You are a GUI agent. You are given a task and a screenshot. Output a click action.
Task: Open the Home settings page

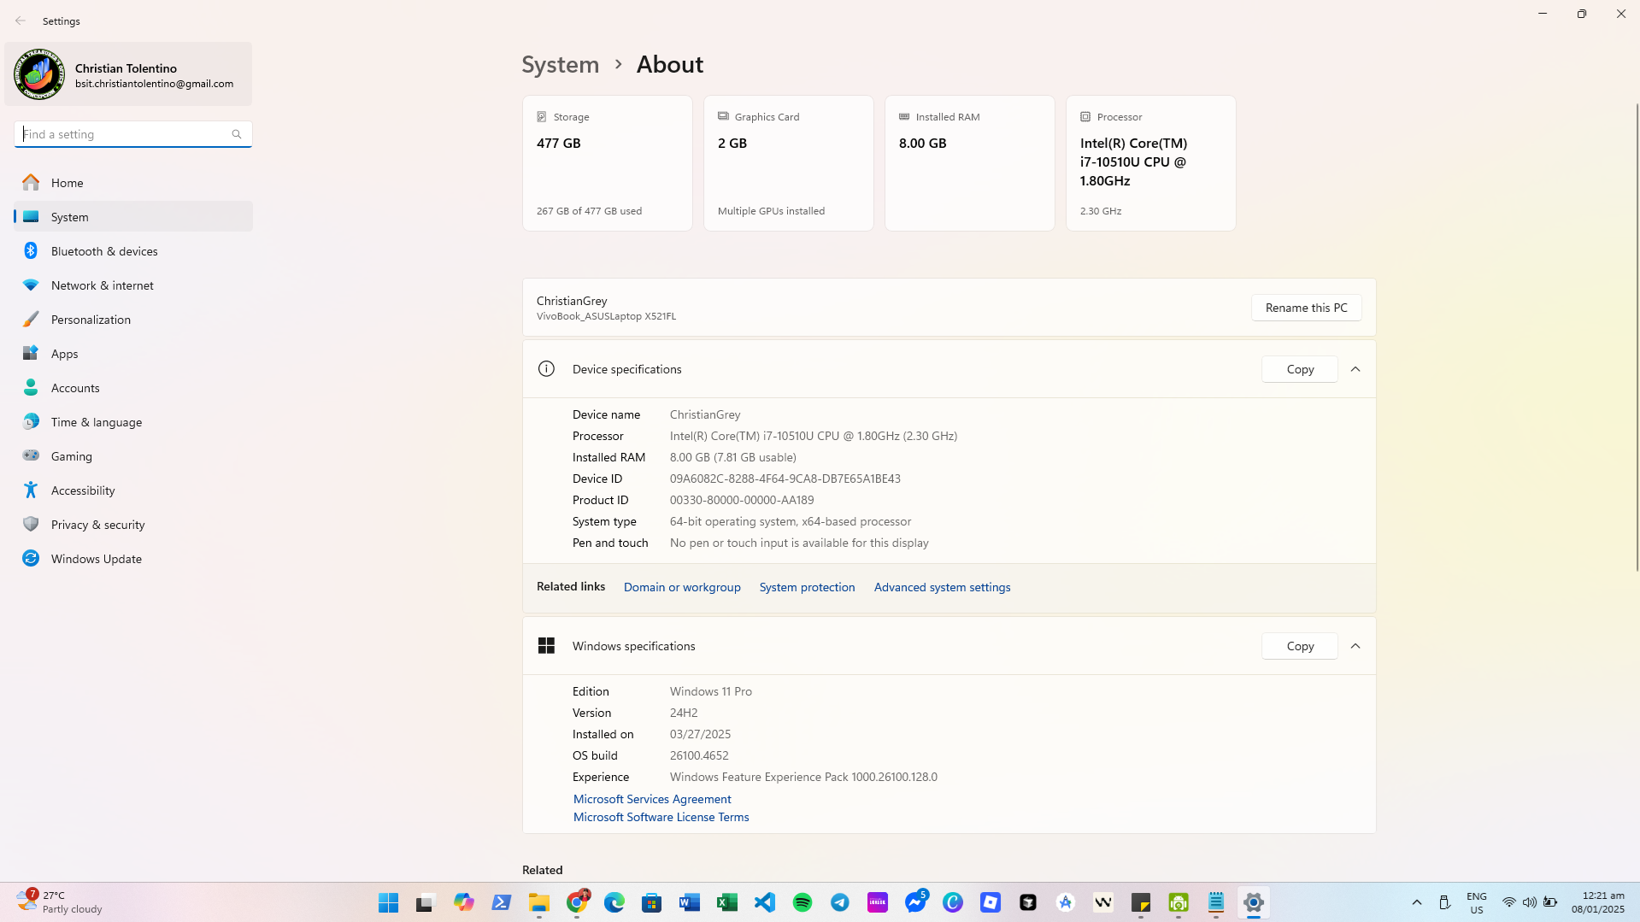point(132,183)
